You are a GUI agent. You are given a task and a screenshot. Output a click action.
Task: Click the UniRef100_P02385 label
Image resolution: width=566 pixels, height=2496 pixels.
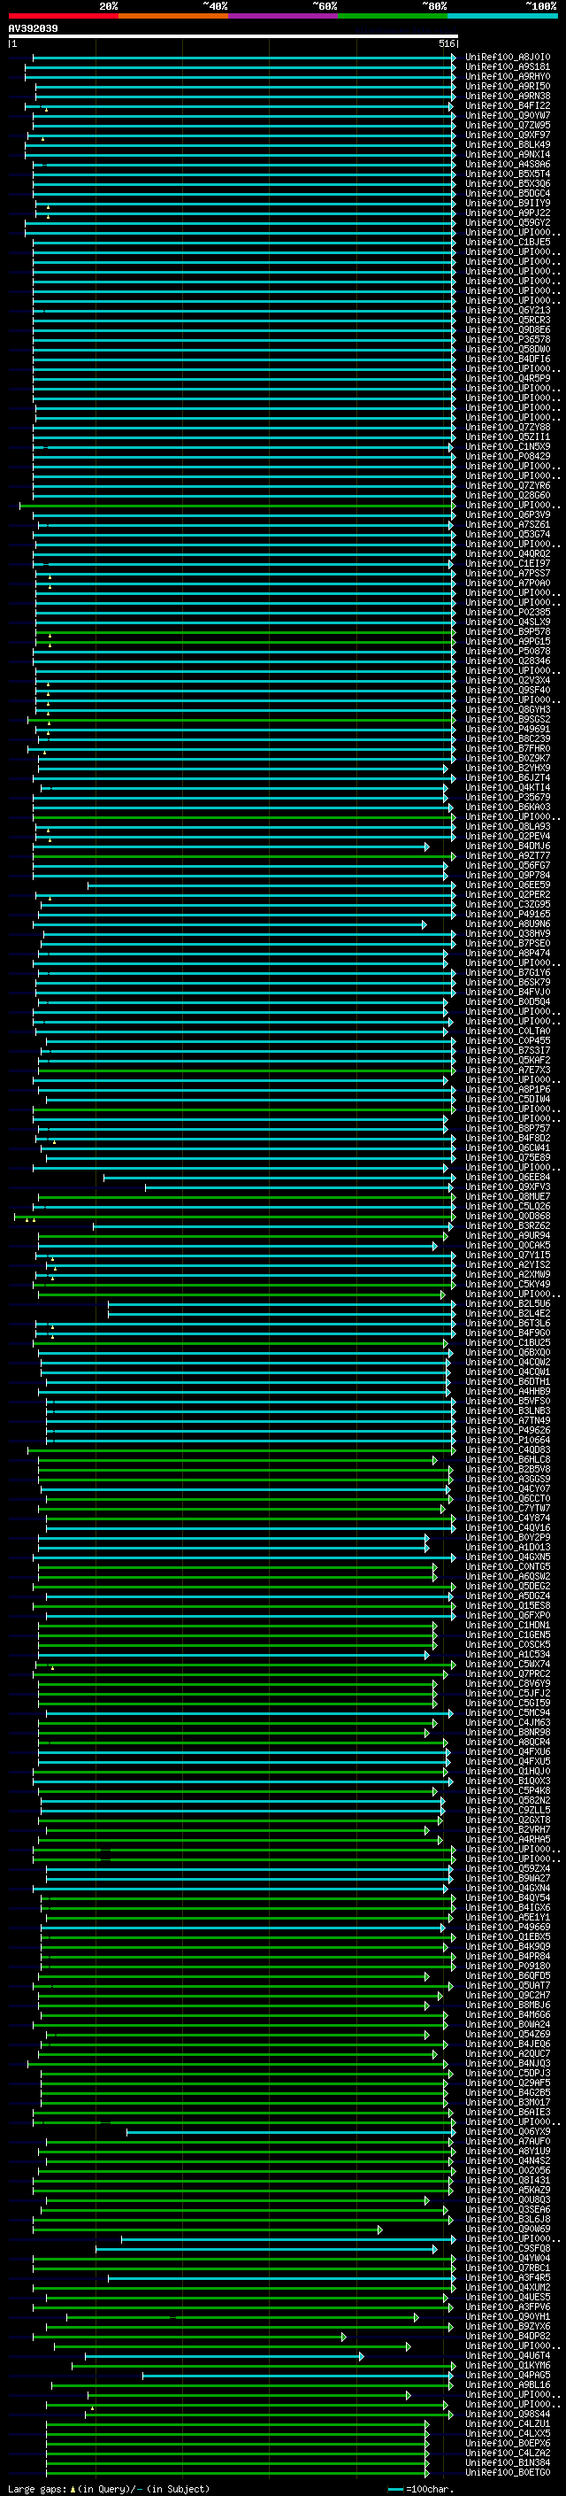click(508, 613)
